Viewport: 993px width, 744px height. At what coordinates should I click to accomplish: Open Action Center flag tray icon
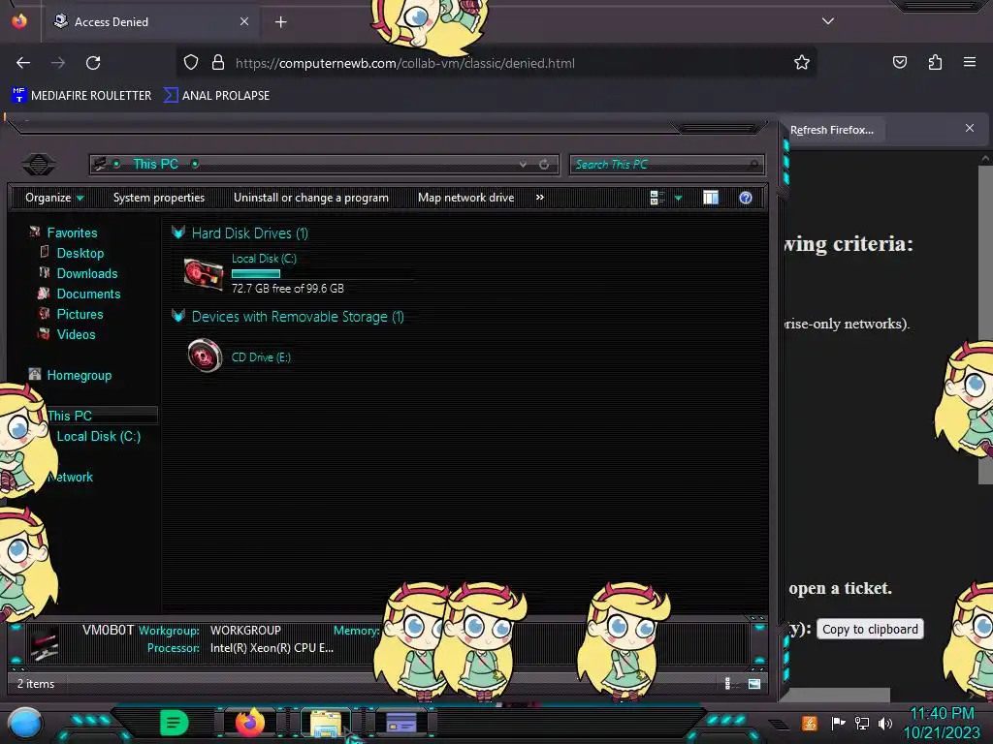pyautogui.click(x=838, y=723)
